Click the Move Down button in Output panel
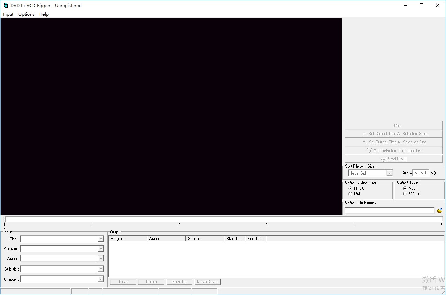Viewport: 446px width, 295px height. 207,281
